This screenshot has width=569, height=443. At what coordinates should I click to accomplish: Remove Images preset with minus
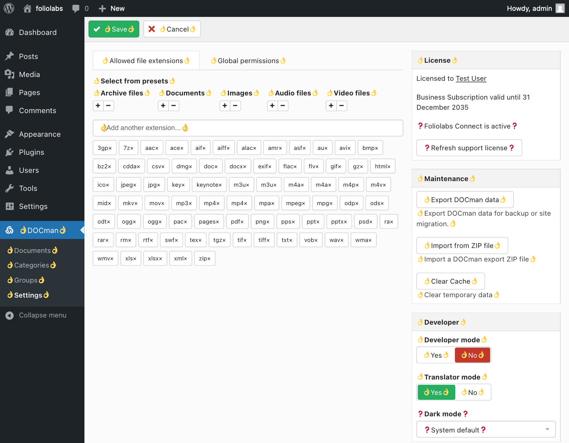tap(235, 106)
